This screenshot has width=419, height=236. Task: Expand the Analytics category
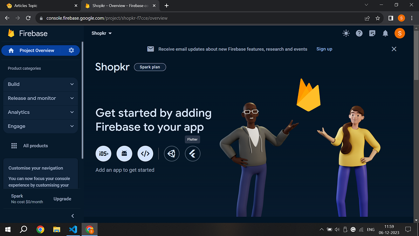40,112
